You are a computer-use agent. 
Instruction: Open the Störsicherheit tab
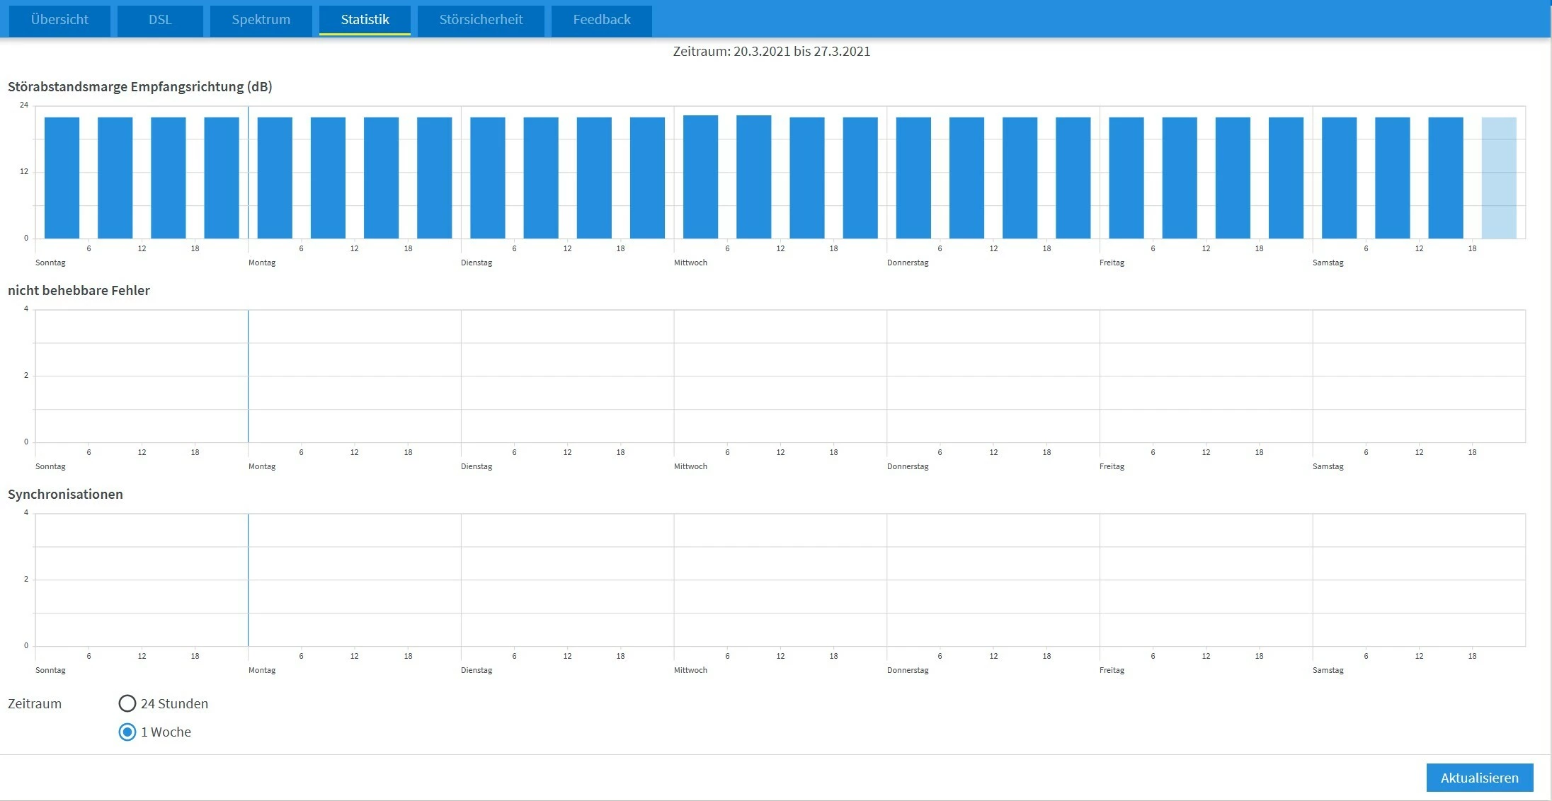click(x=481, y=20)
